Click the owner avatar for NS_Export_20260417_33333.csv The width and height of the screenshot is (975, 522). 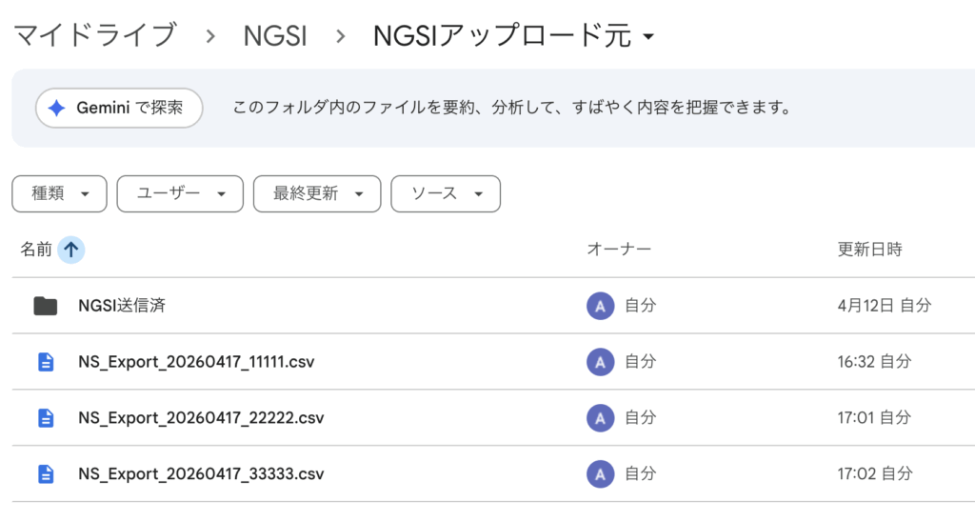[x=599, y=473]
